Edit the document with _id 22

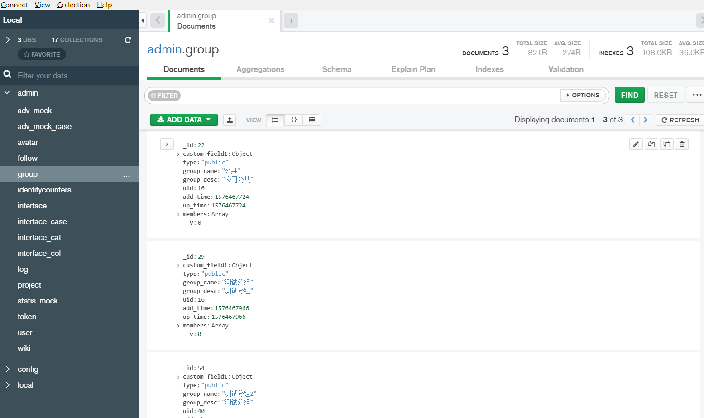tap(636, 144)
